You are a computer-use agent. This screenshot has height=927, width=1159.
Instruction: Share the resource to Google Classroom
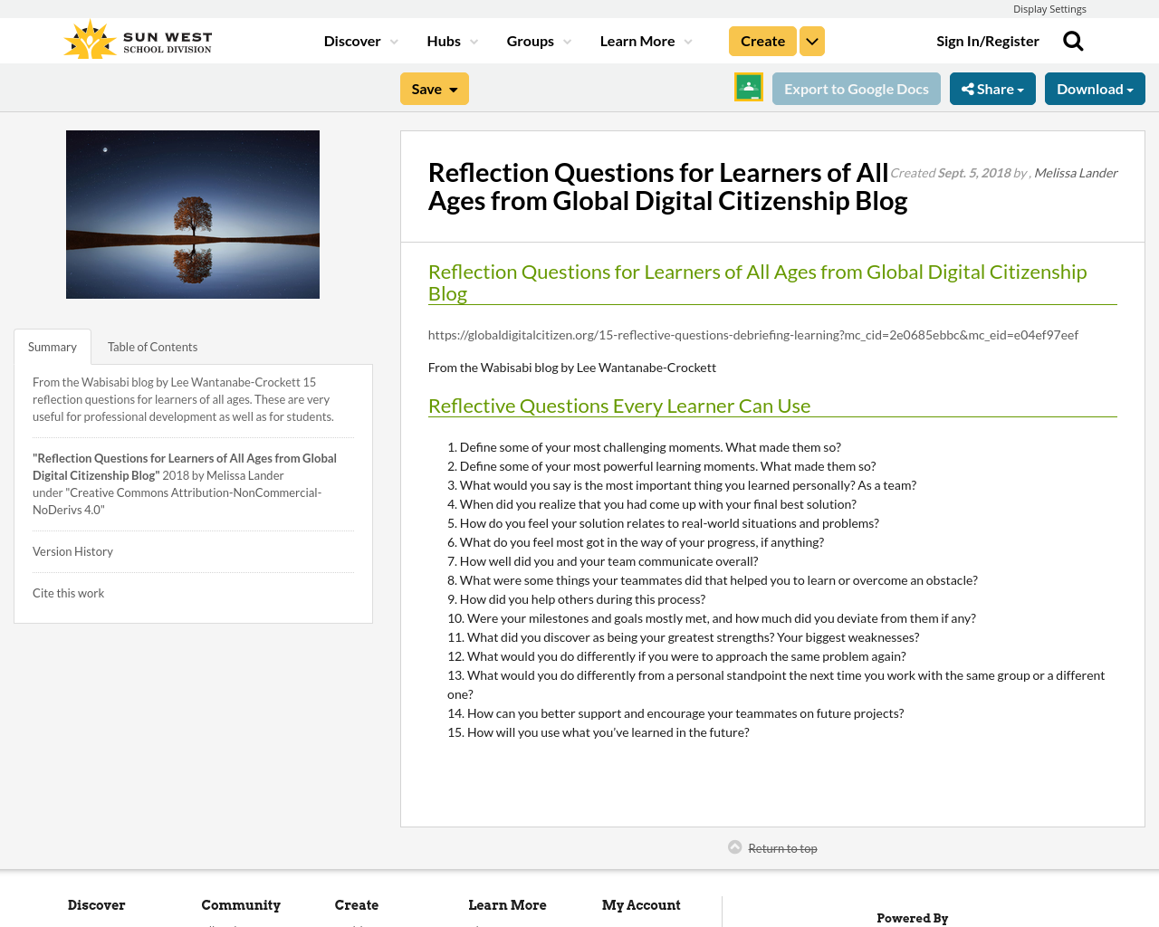click(748, 87)
